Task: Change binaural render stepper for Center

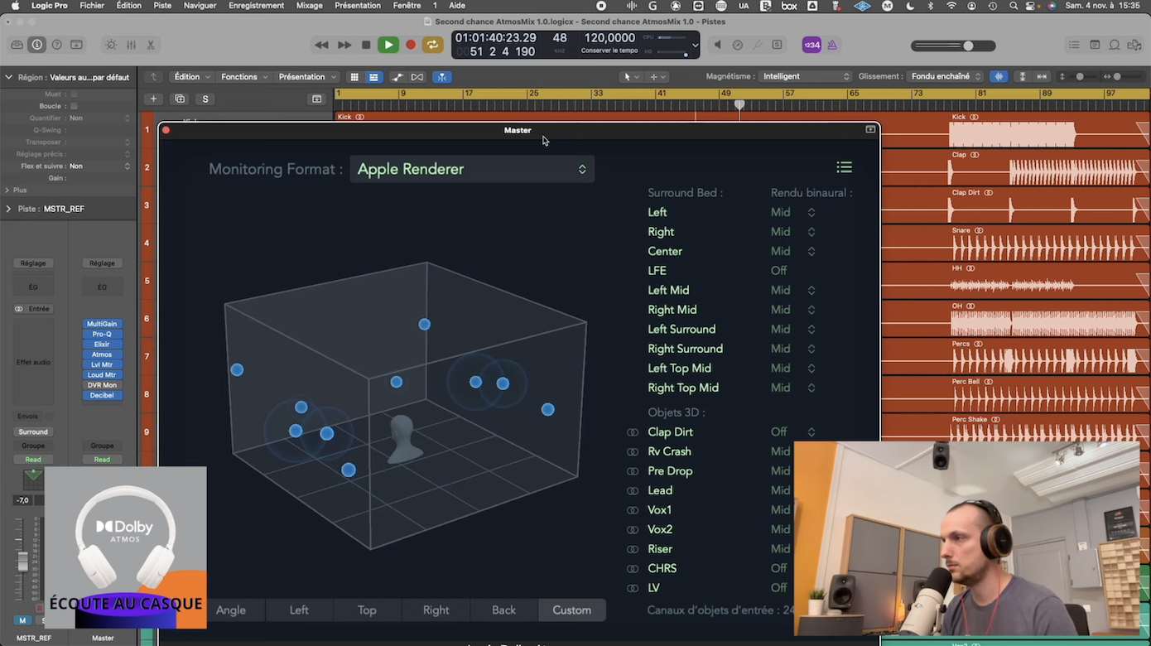Action: point(811,252)
